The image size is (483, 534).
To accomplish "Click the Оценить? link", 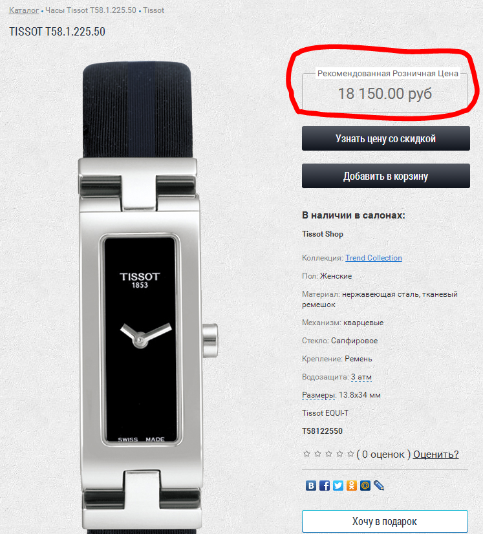I will 436,454.
